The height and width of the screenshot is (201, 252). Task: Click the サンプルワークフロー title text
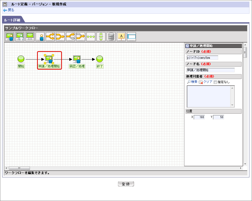click(22, 28)
